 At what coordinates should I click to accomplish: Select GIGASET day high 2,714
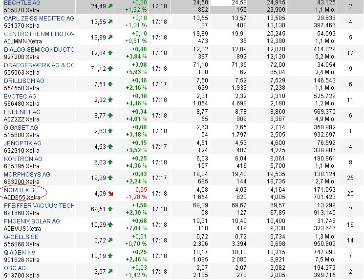coord(278,127)
